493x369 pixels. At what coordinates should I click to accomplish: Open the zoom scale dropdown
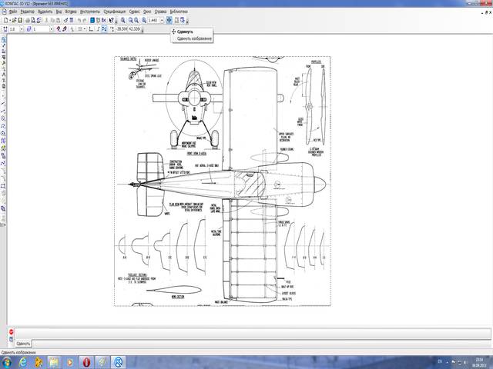(161, 19)
